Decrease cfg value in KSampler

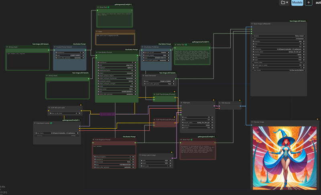[183, 120]
